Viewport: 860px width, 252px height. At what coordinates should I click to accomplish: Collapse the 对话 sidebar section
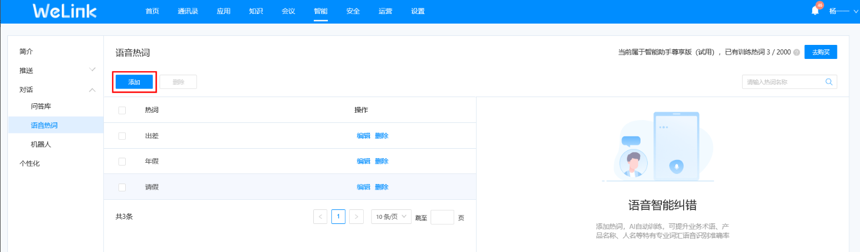pyautogui.click(x=93, y=90)
